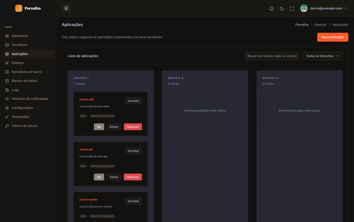Open the Todas as branches dropdown
354x222 pixels.
[x=323, y=56]
